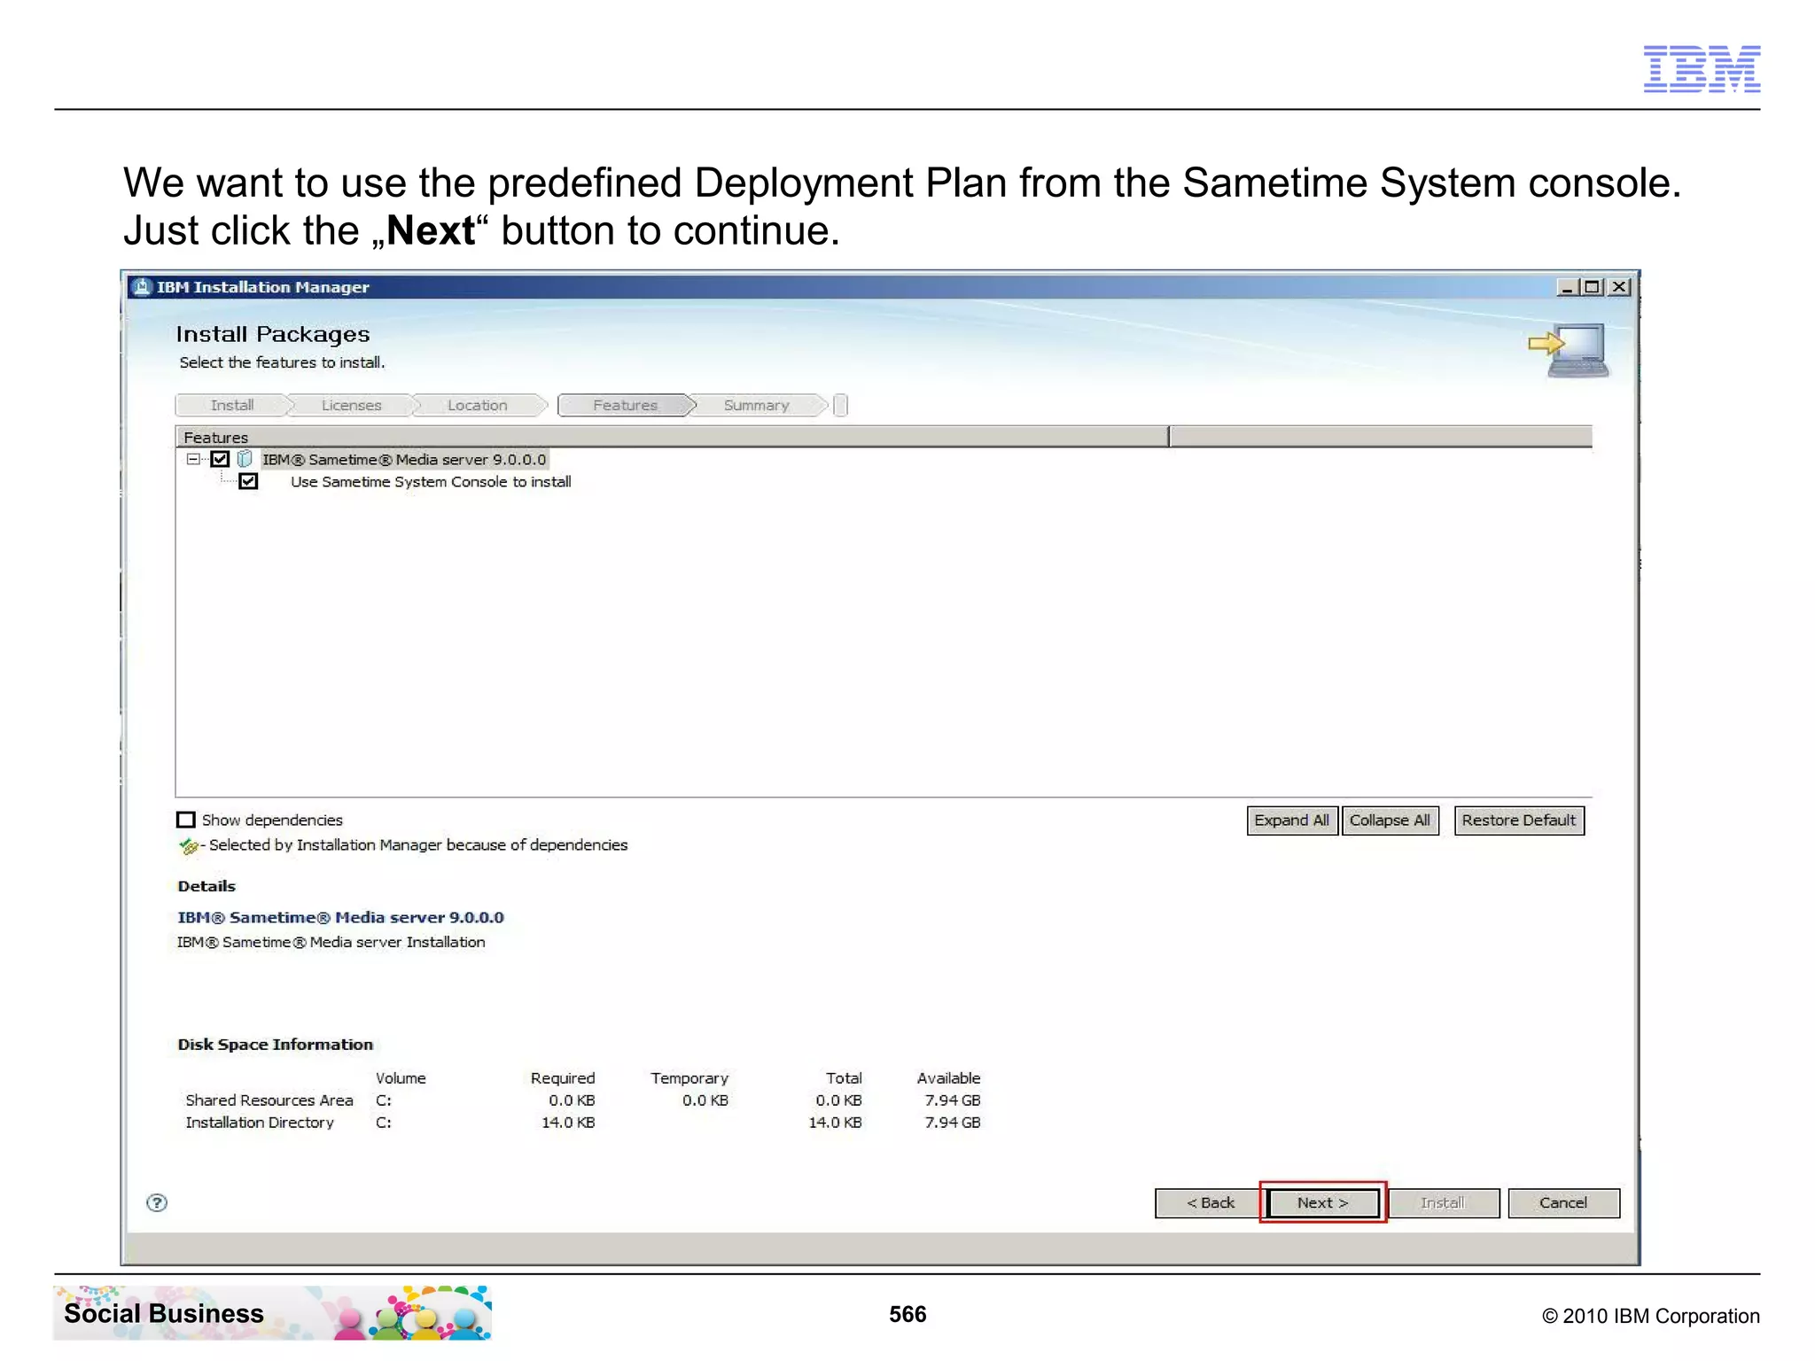
Task: Go to the Install wizard step
Action: [x=232, y=405]
